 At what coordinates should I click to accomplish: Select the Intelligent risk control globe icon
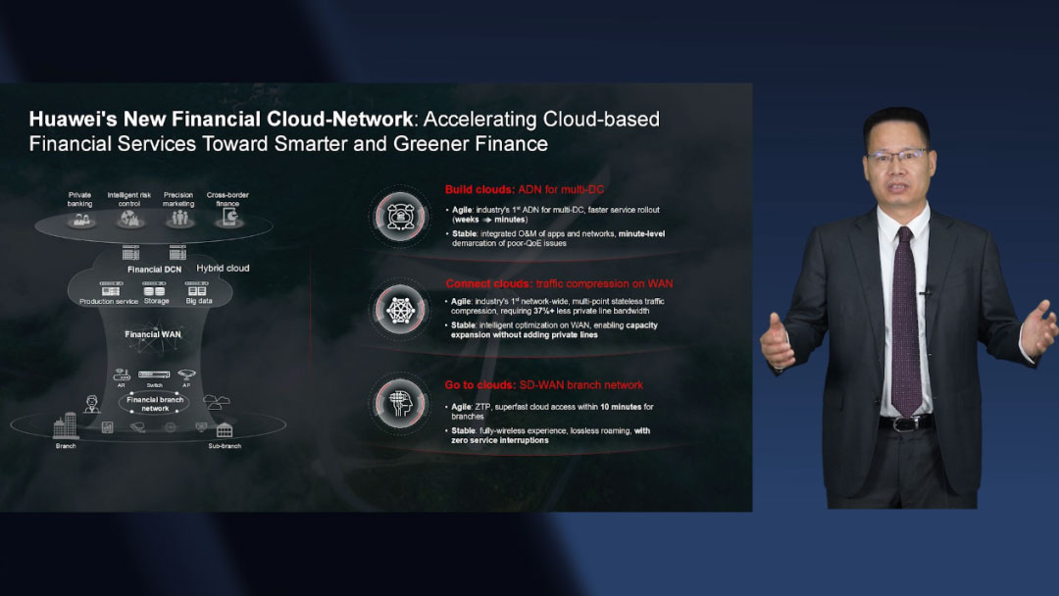pyautogui.click(x=129, y=220)
